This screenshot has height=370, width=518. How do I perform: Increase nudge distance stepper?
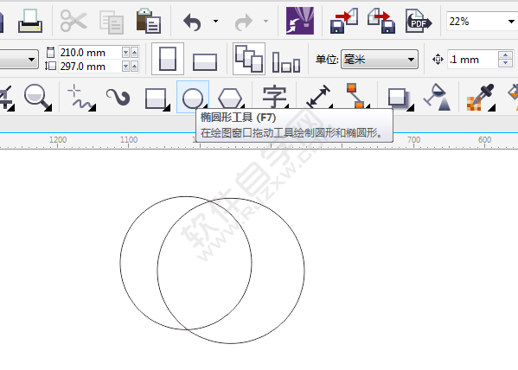point(505,54)
